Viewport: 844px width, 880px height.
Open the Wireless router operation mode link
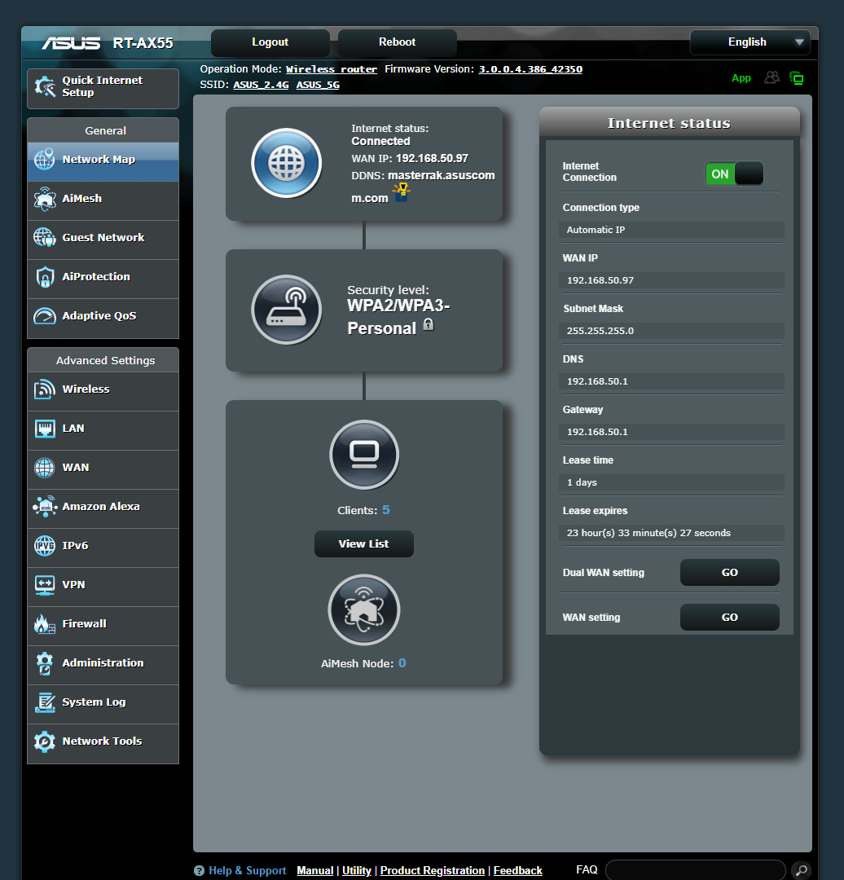pos(331,69)
